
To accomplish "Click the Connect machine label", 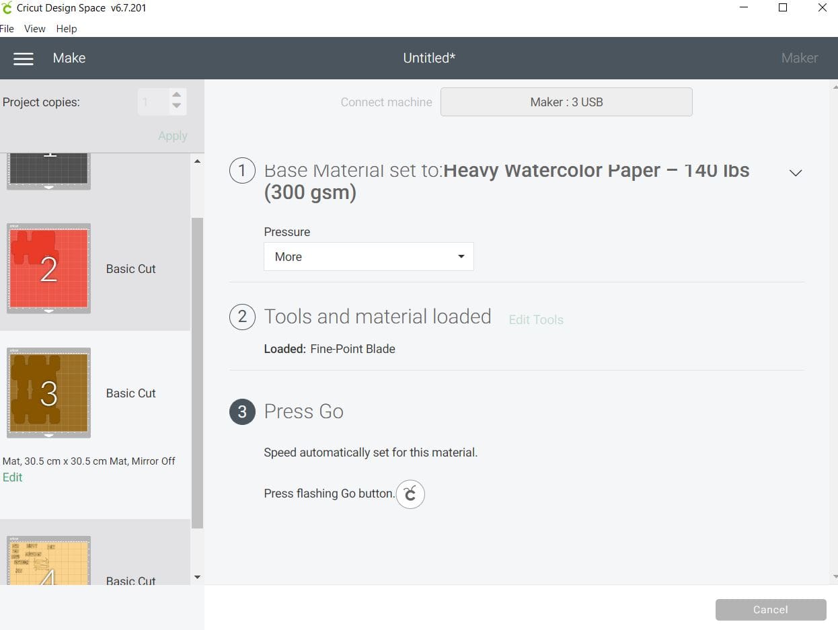I will pyautogui.click(x=386, y=102).
